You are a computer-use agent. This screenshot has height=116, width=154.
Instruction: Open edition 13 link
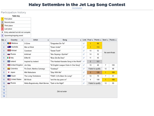[x=4, y=86]
